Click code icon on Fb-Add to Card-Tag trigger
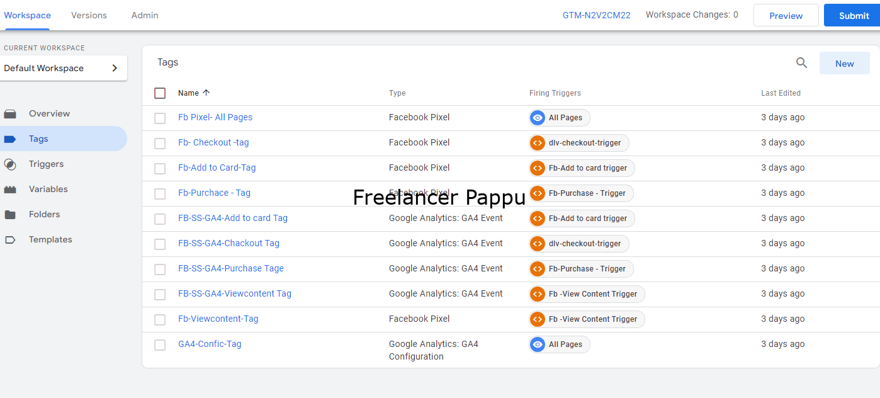Screen dimensions: 880x398 [x=538, y=168]
